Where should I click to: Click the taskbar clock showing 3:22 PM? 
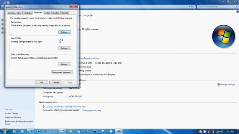(230, 131)
